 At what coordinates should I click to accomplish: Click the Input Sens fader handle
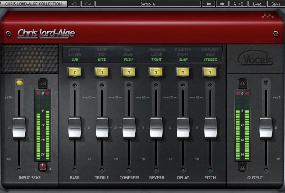(19, 128)
